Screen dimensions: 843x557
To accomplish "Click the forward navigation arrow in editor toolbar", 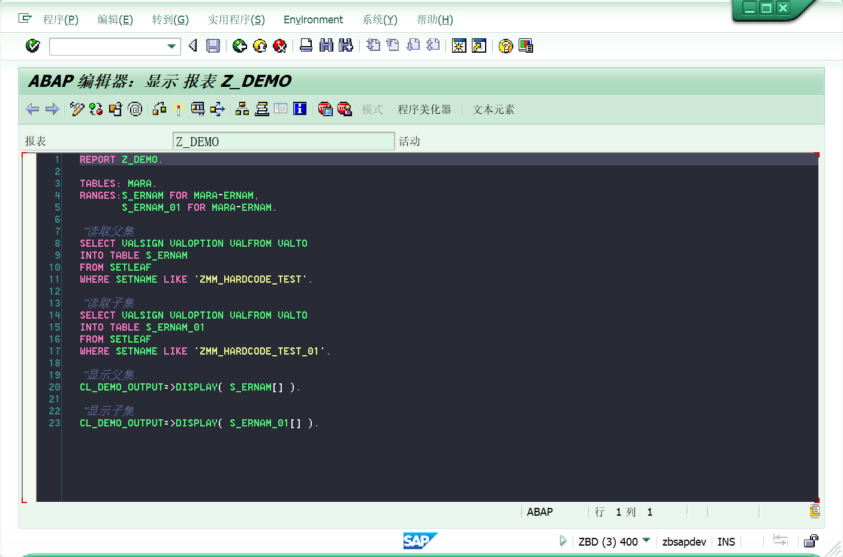I will coord(52,109).
